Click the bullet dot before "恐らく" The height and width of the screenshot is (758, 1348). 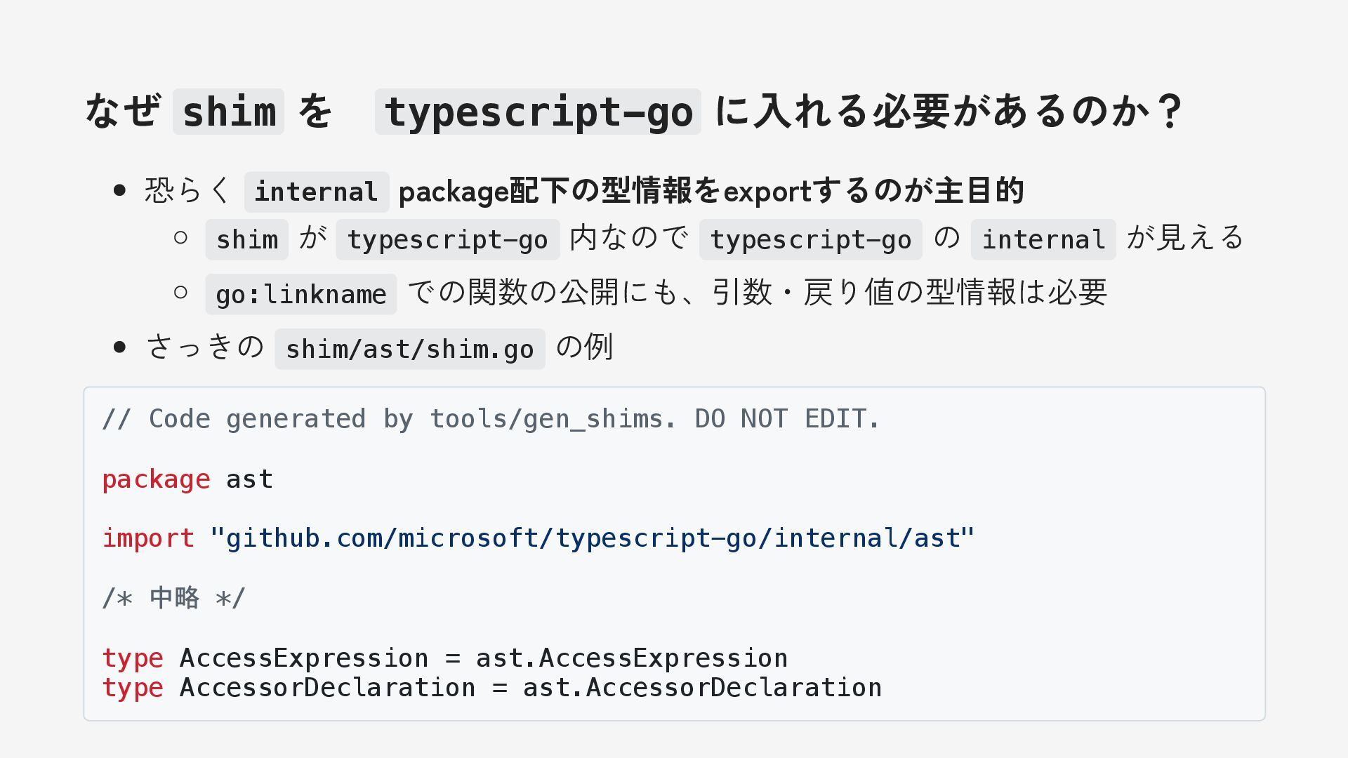[119, 191]
